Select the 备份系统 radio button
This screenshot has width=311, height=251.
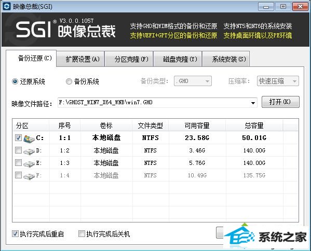point(69,81)
